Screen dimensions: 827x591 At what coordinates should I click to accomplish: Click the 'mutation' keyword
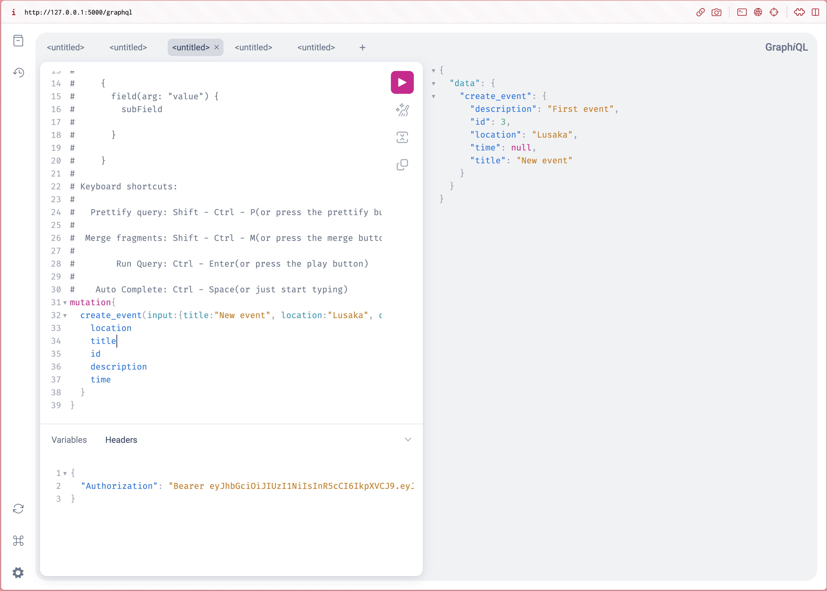pyautogui.click(x=90, y=302)
